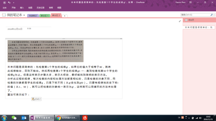Select the 新分区 2 section tab
This screenshot has width=216, height=121.
[56, 15]
